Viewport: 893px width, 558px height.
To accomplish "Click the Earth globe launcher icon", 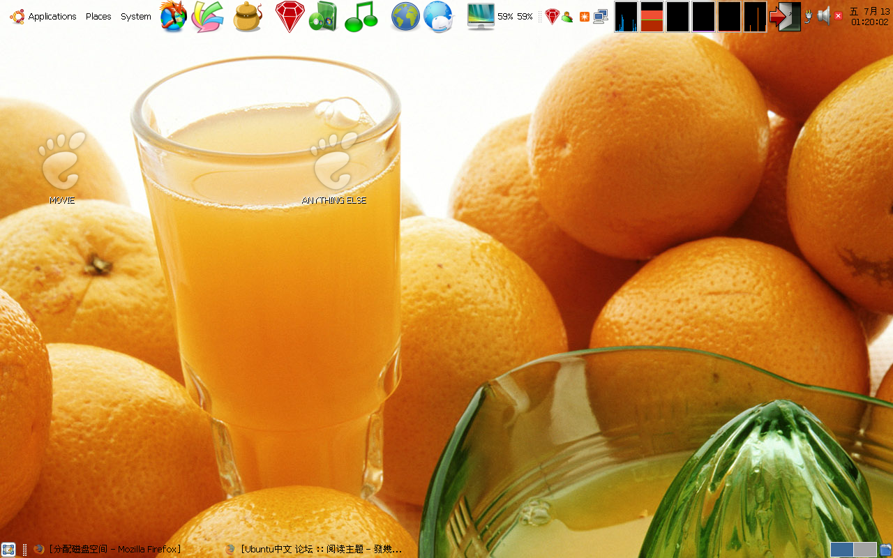I will [x=405, y=17].
